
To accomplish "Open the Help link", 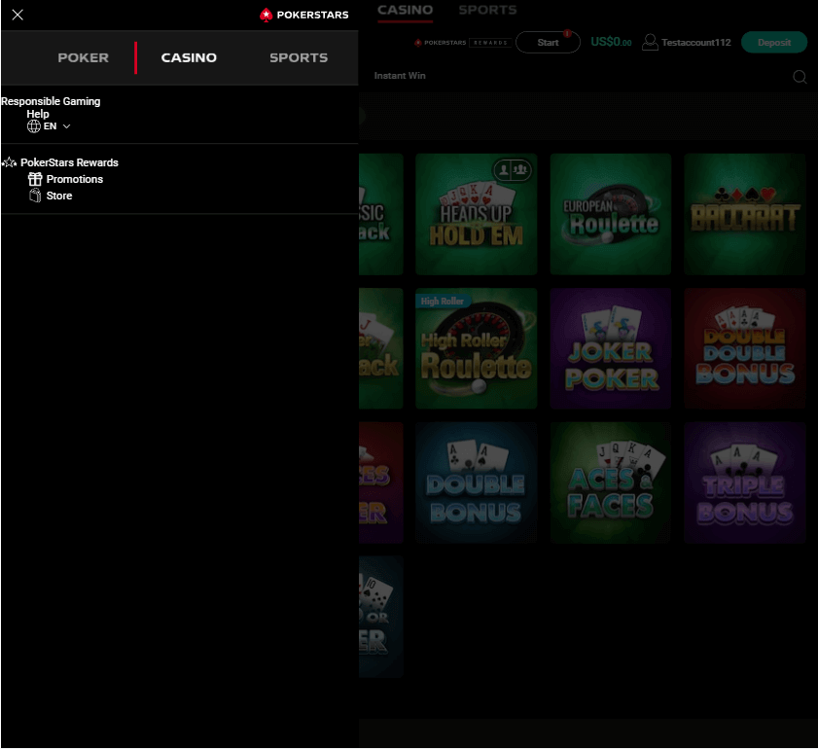I will (x=38, y=114).
